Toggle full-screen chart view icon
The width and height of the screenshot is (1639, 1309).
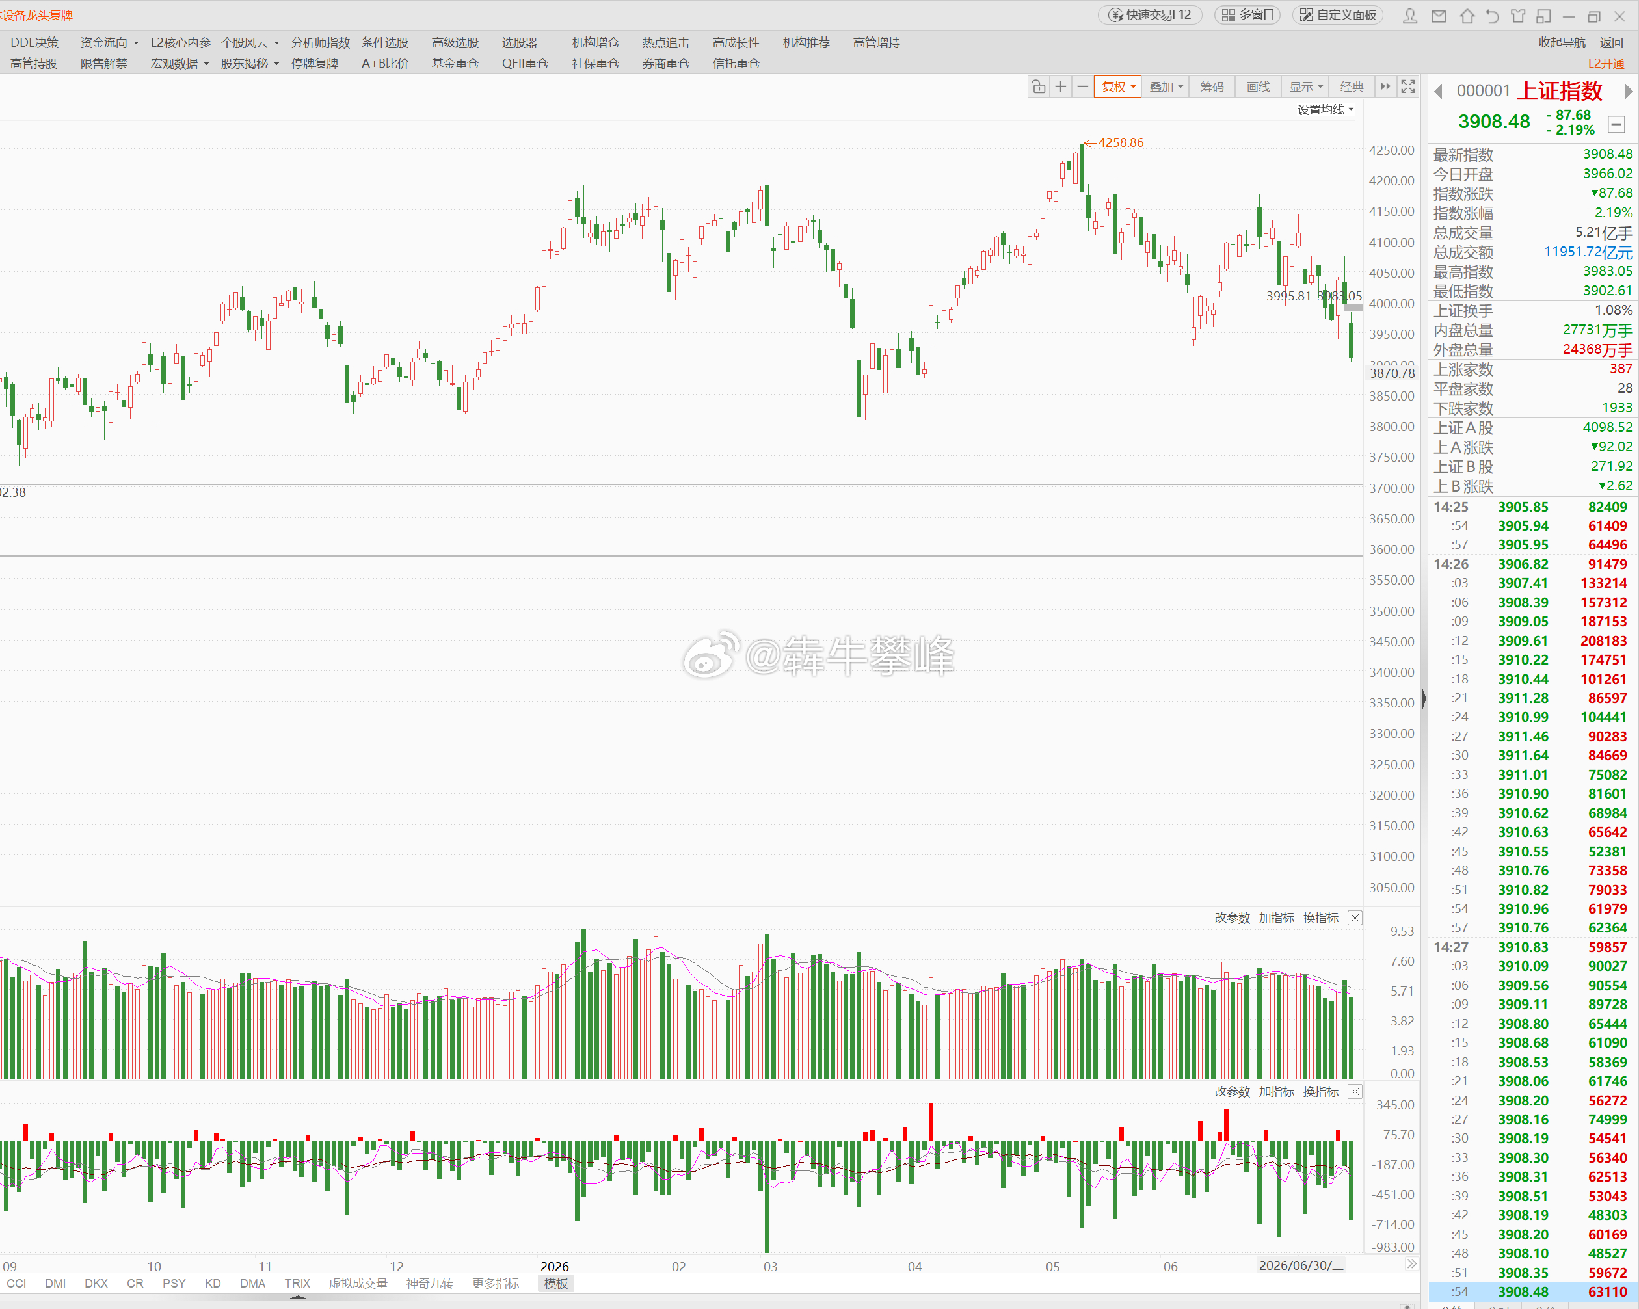1408,86
